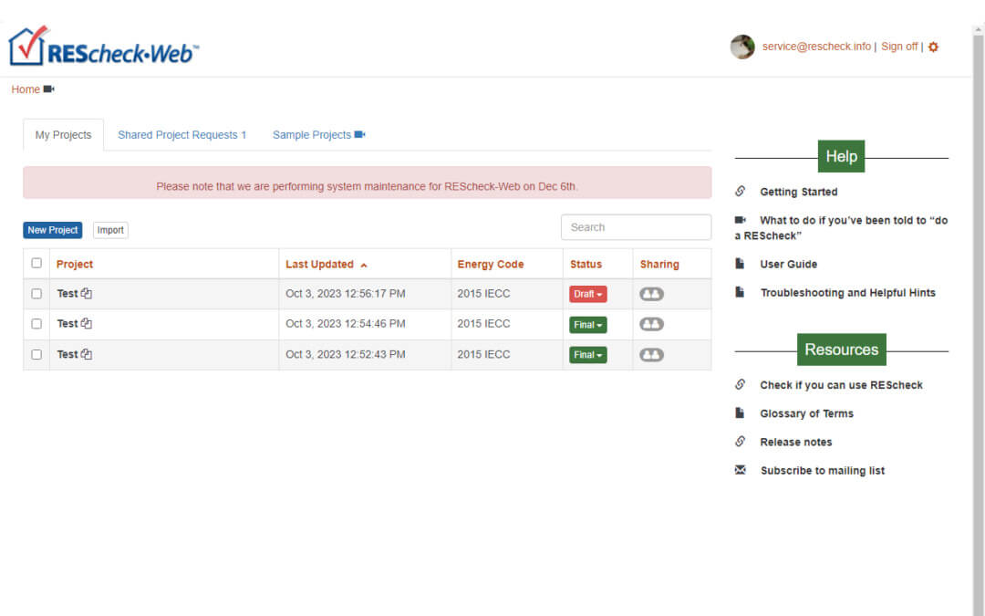The image size is (985, 616).
Task: Click the copy icon beside the first Test project
Action: (87, 294)
